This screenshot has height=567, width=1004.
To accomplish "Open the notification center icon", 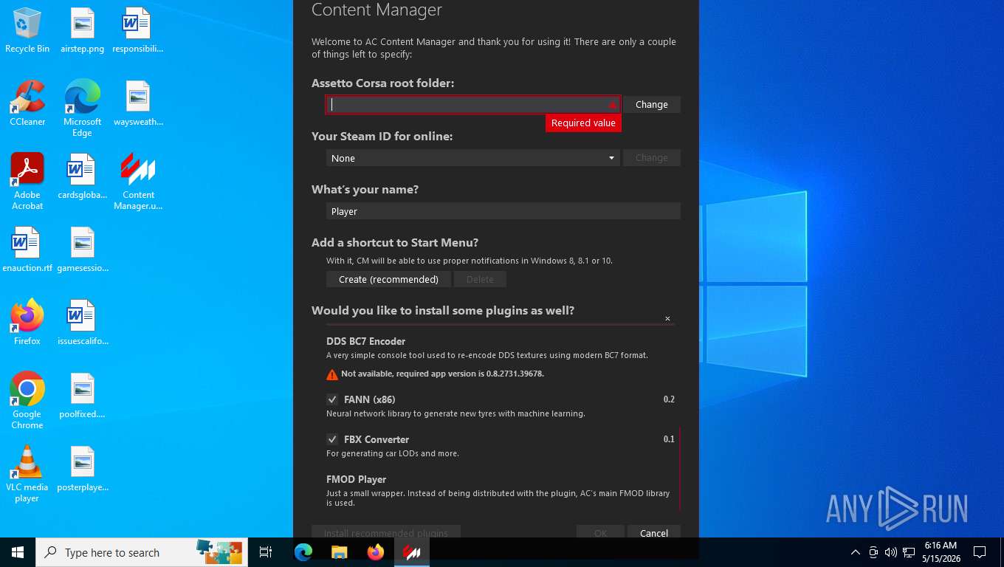I will (x=980, y=552).
